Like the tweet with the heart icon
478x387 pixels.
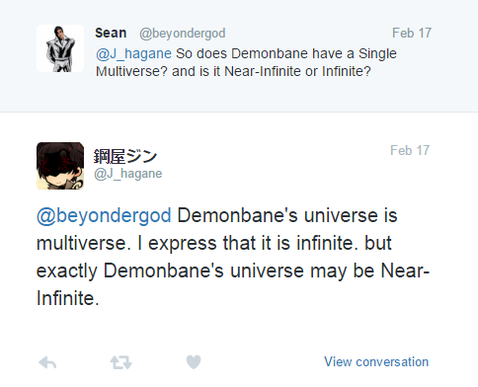[x=194, y=362]
